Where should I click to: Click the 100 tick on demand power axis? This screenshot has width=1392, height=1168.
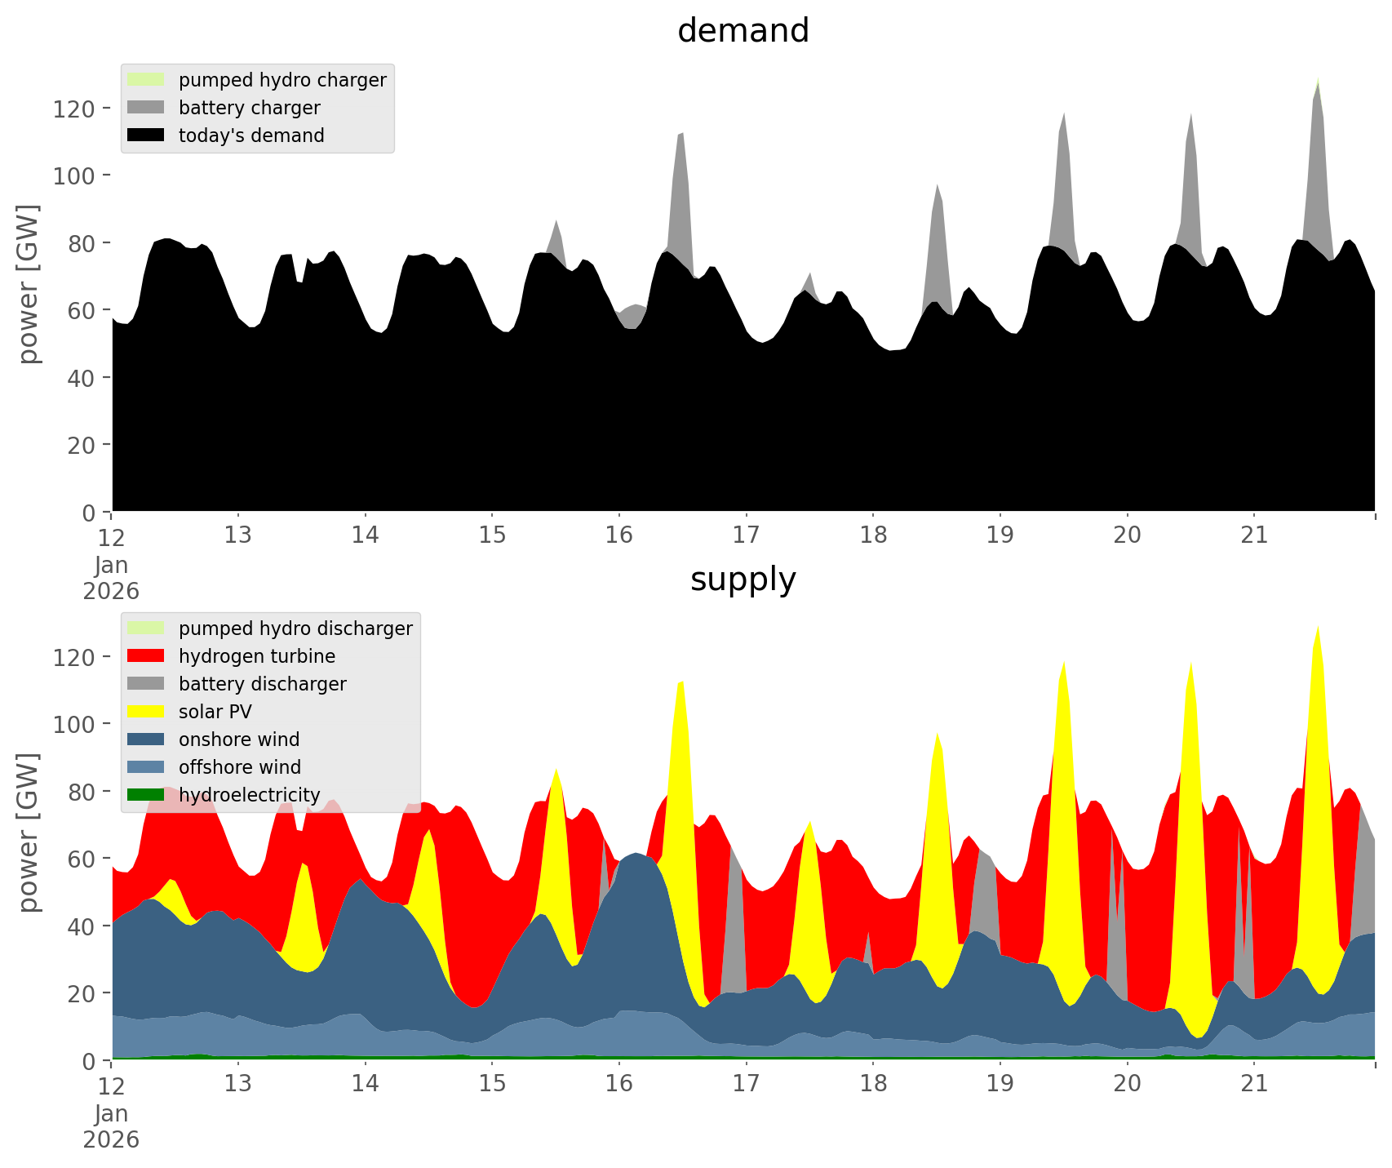click(75, 175)
